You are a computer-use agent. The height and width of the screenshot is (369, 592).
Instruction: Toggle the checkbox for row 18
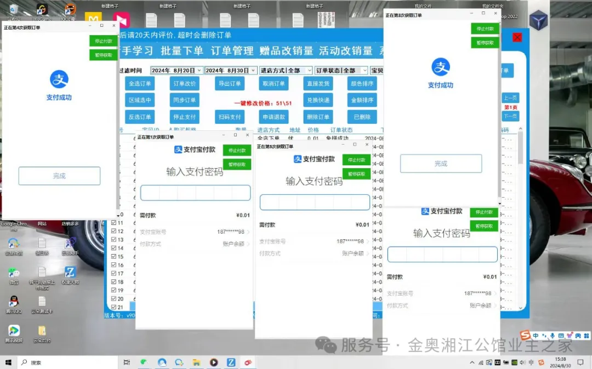113,282
